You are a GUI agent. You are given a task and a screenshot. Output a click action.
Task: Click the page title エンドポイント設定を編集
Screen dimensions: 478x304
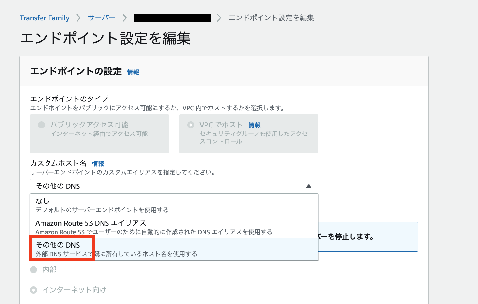click(105, 38)
